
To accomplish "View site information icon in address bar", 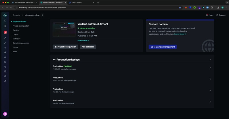I will [x=16, y=8].
